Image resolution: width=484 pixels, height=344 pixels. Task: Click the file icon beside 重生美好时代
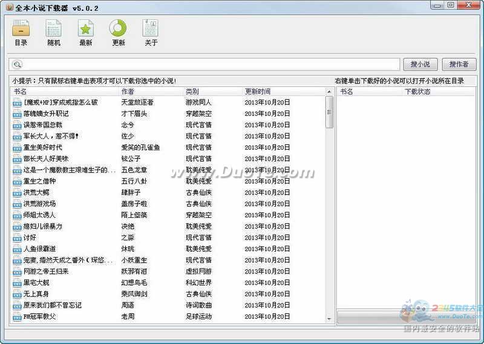click(17, 148)
